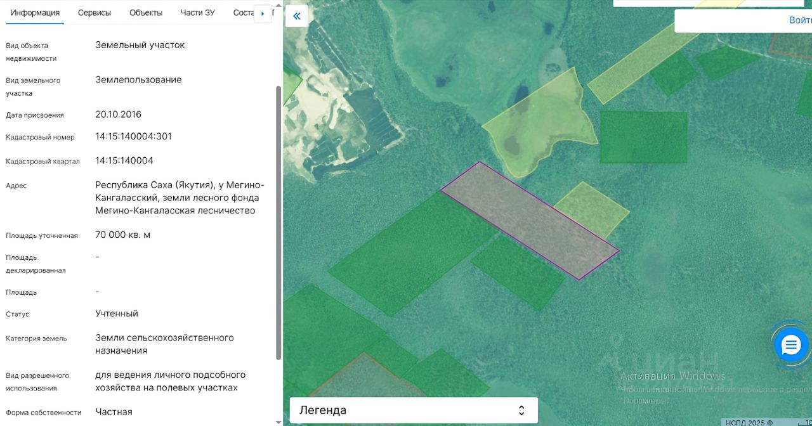Viewport: 812px width, 426px height.
Task: Open the partially visible Состав tab
Action: pos(243,13)
